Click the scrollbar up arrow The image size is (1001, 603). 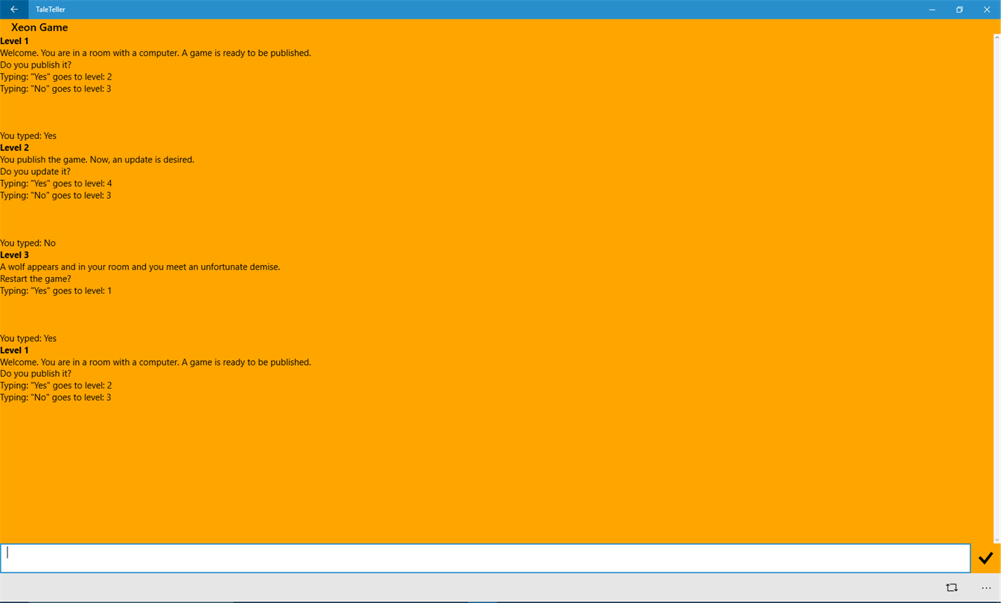pos(997,37)
